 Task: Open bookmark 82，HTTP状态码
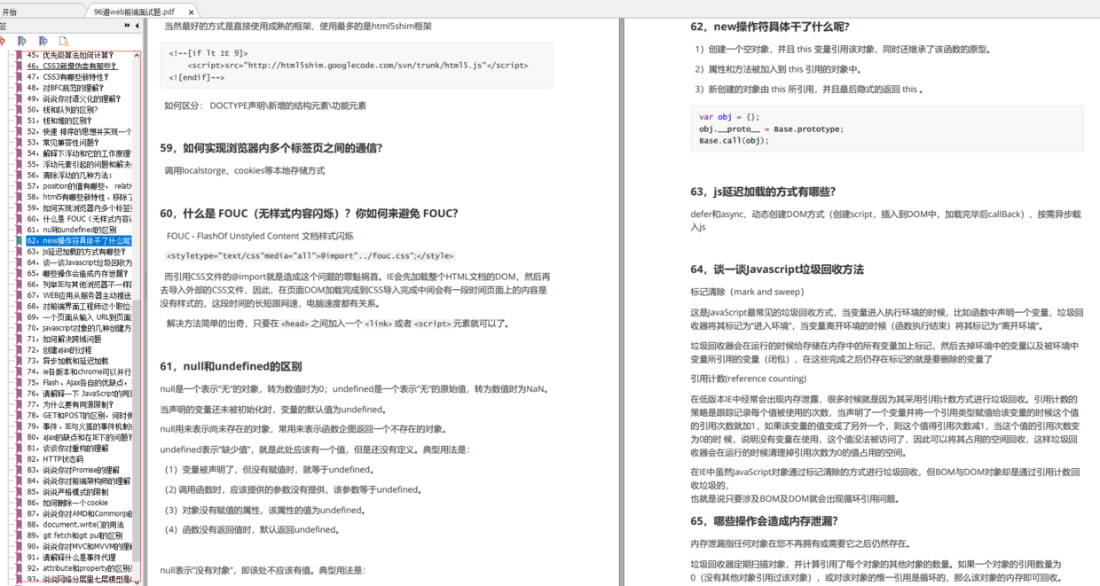point(57,459)
